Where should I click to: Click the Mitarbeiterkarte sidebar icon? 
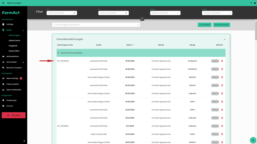click(x=3, y=56)
